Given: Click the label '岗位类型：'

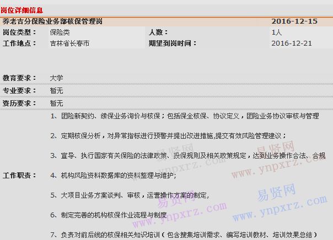Looking at the screenshot, I should coord(19,32).
